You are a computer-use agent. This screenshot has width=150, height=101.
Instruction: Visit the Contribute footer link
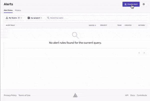(x=142, y=95)
